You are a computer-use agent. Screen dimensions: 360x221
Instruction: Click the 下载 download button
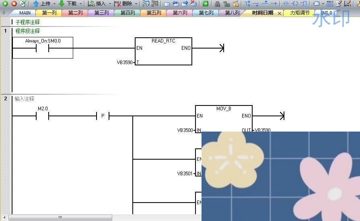[x=68, y=4]
